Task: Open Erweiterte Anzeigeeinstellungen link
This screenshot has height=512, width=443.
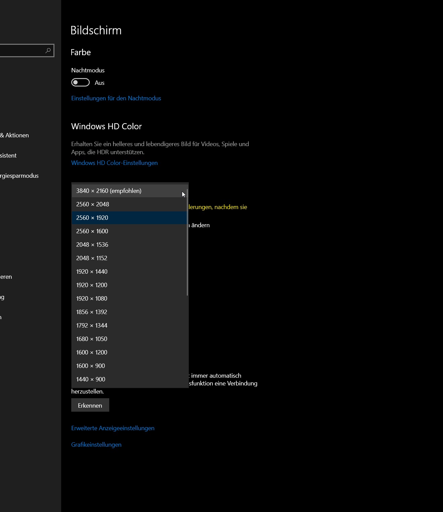Action: [113, 428]
